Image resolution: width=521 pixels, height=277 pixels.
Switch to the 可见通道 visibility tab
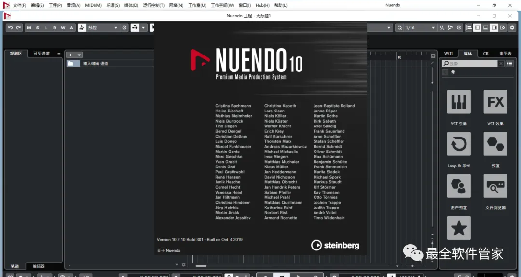(x=41, y=53)
